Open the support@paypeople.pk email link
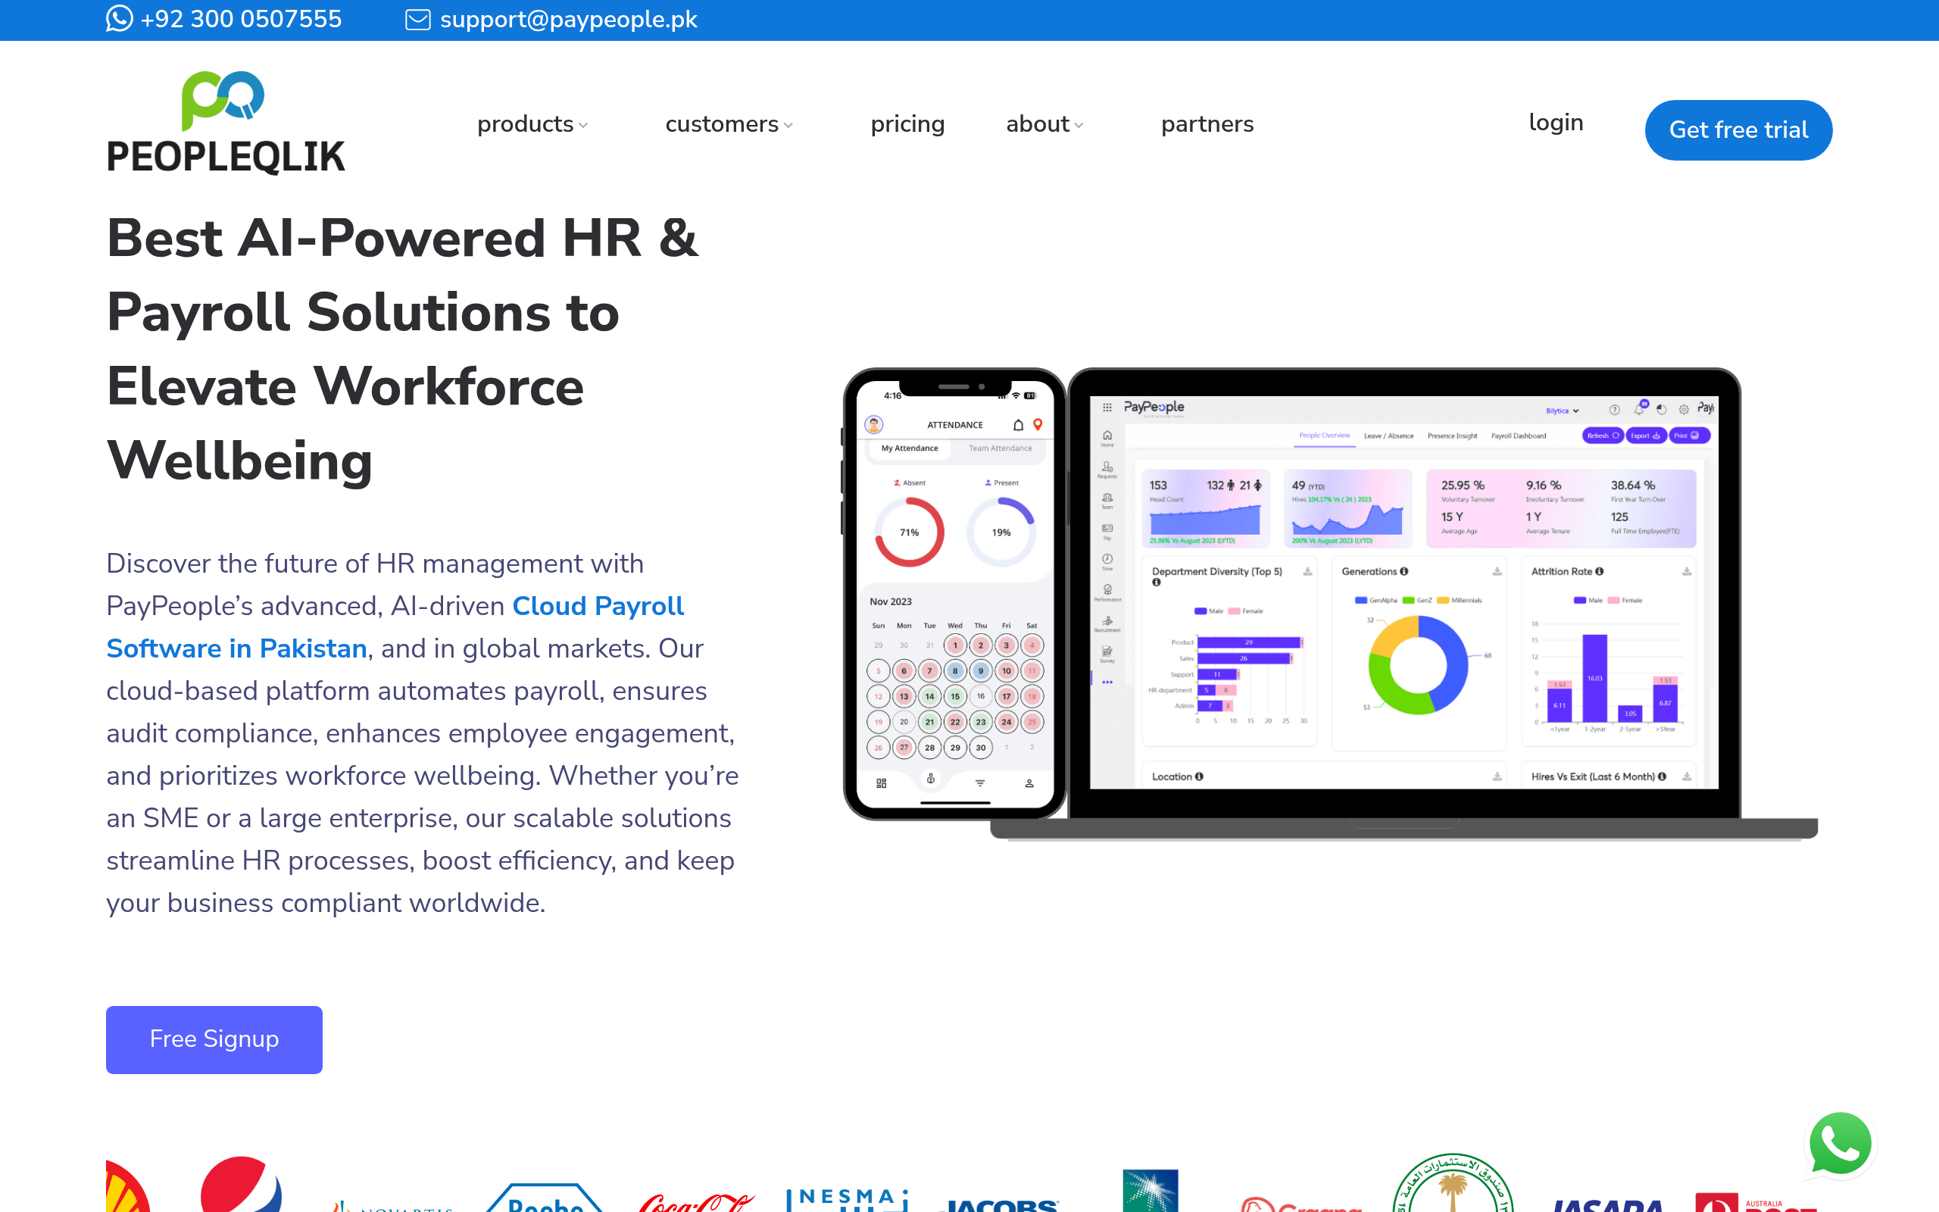1939x1212 pixels. (x=569, y=19)
